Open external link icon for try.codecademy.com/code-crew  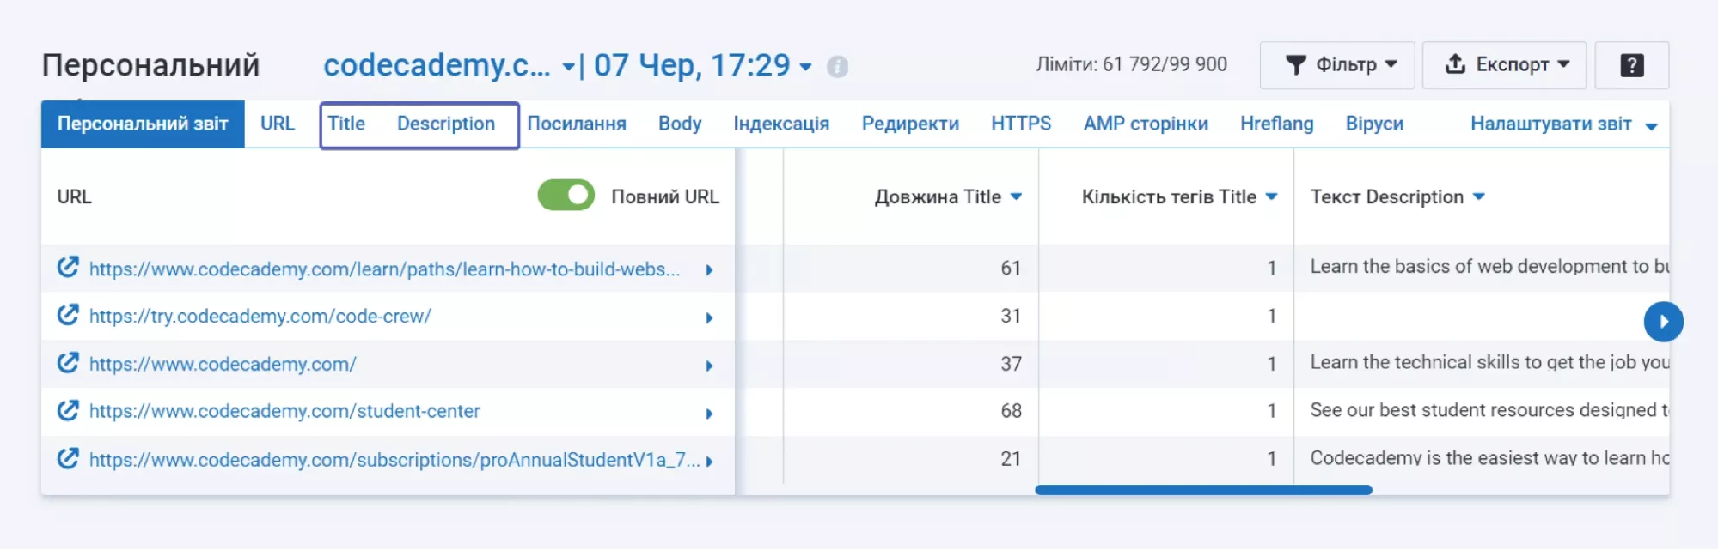(x=68, y=316)
